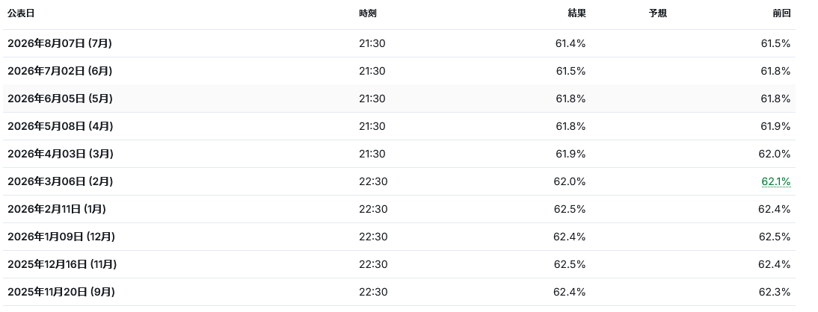Open the 2026年5月08日 (4月) release entry
The height and width of the screenshot is (312, 818).
pyautogui.click(x=399, y=126)
